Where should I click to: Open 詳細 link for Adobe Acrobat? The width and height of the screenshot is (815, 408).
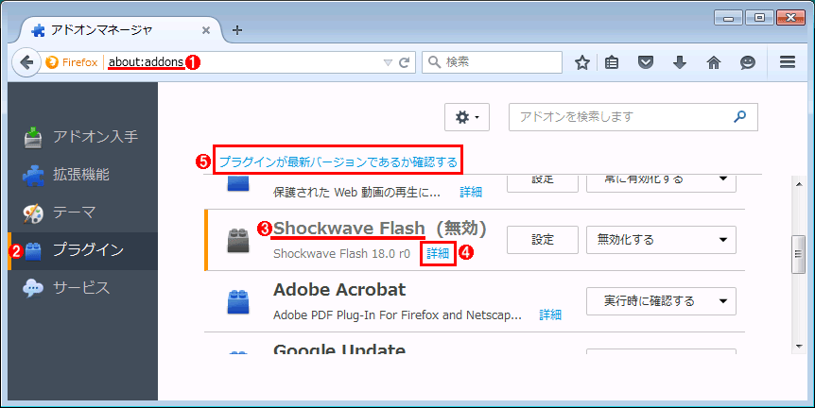click(550, 314)
